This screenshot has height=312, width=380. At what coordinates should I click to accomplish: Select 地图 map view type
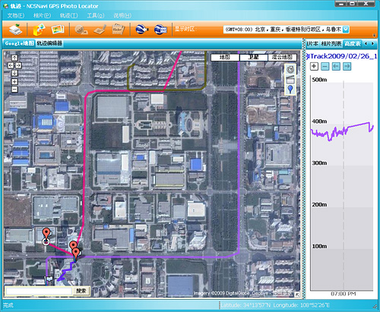tap(225, 57)
